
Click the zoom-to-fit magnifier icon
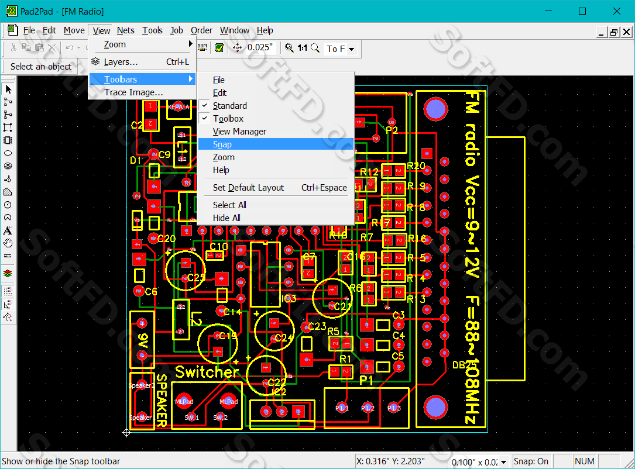point(289,48)
